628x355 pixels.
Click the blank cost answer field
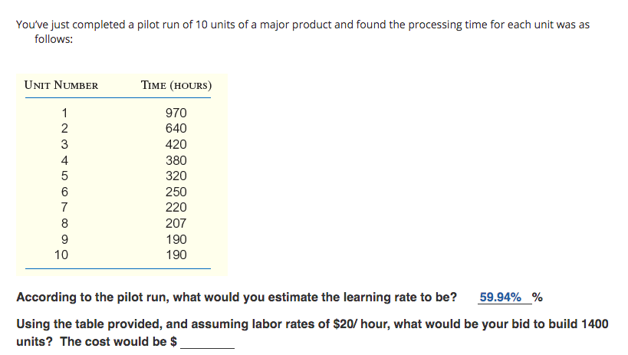207,342
